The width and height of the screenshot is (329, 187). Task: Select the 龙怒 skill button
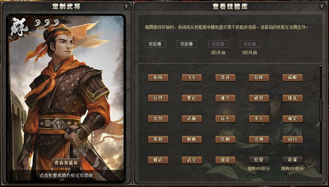tap(158, 119)
